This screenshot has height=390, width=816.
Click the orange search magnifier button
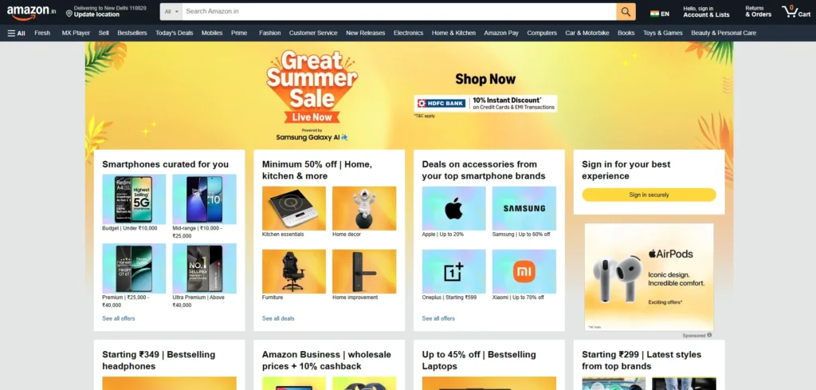pyautogui.click(x=626, y=11)
